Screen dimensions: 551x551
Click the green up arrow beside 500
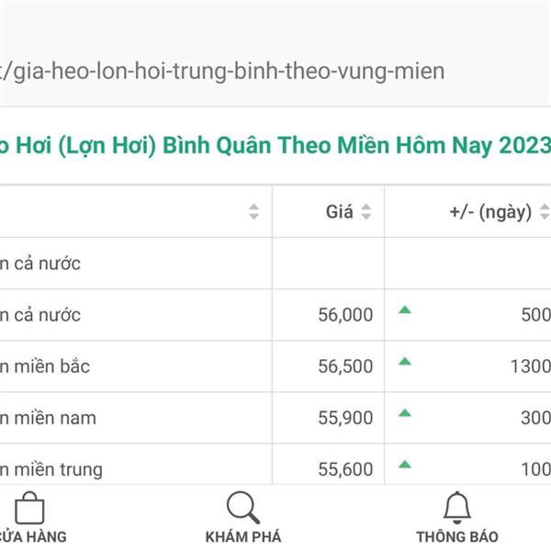[x=405, y=309]
